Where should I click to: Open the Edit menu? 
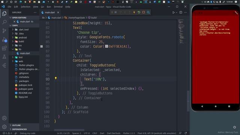[x=16, y=7]
